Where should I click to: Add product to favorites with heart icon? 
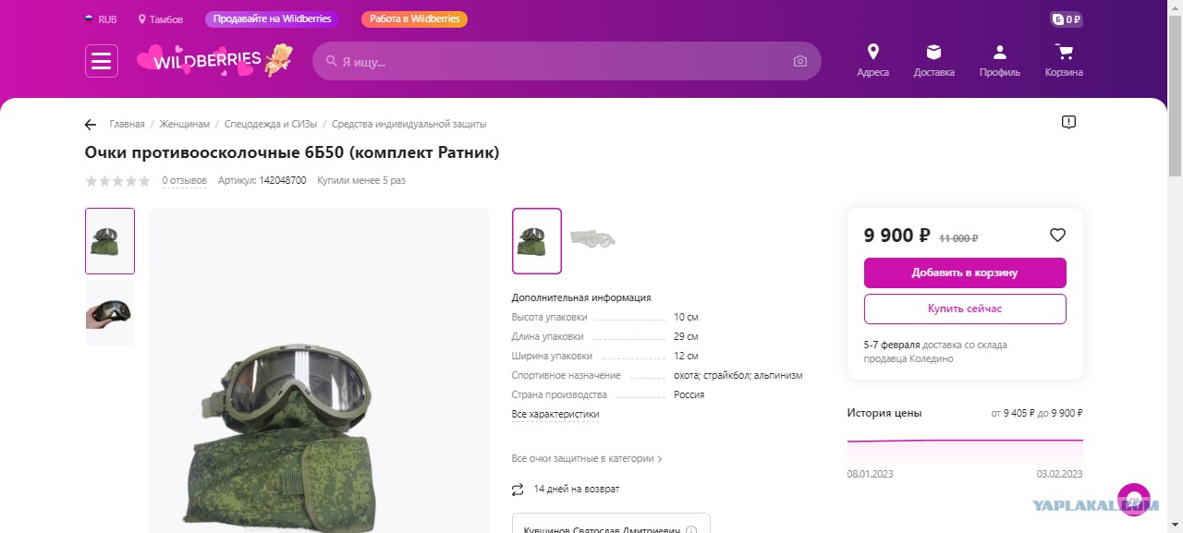(1058, 236)
